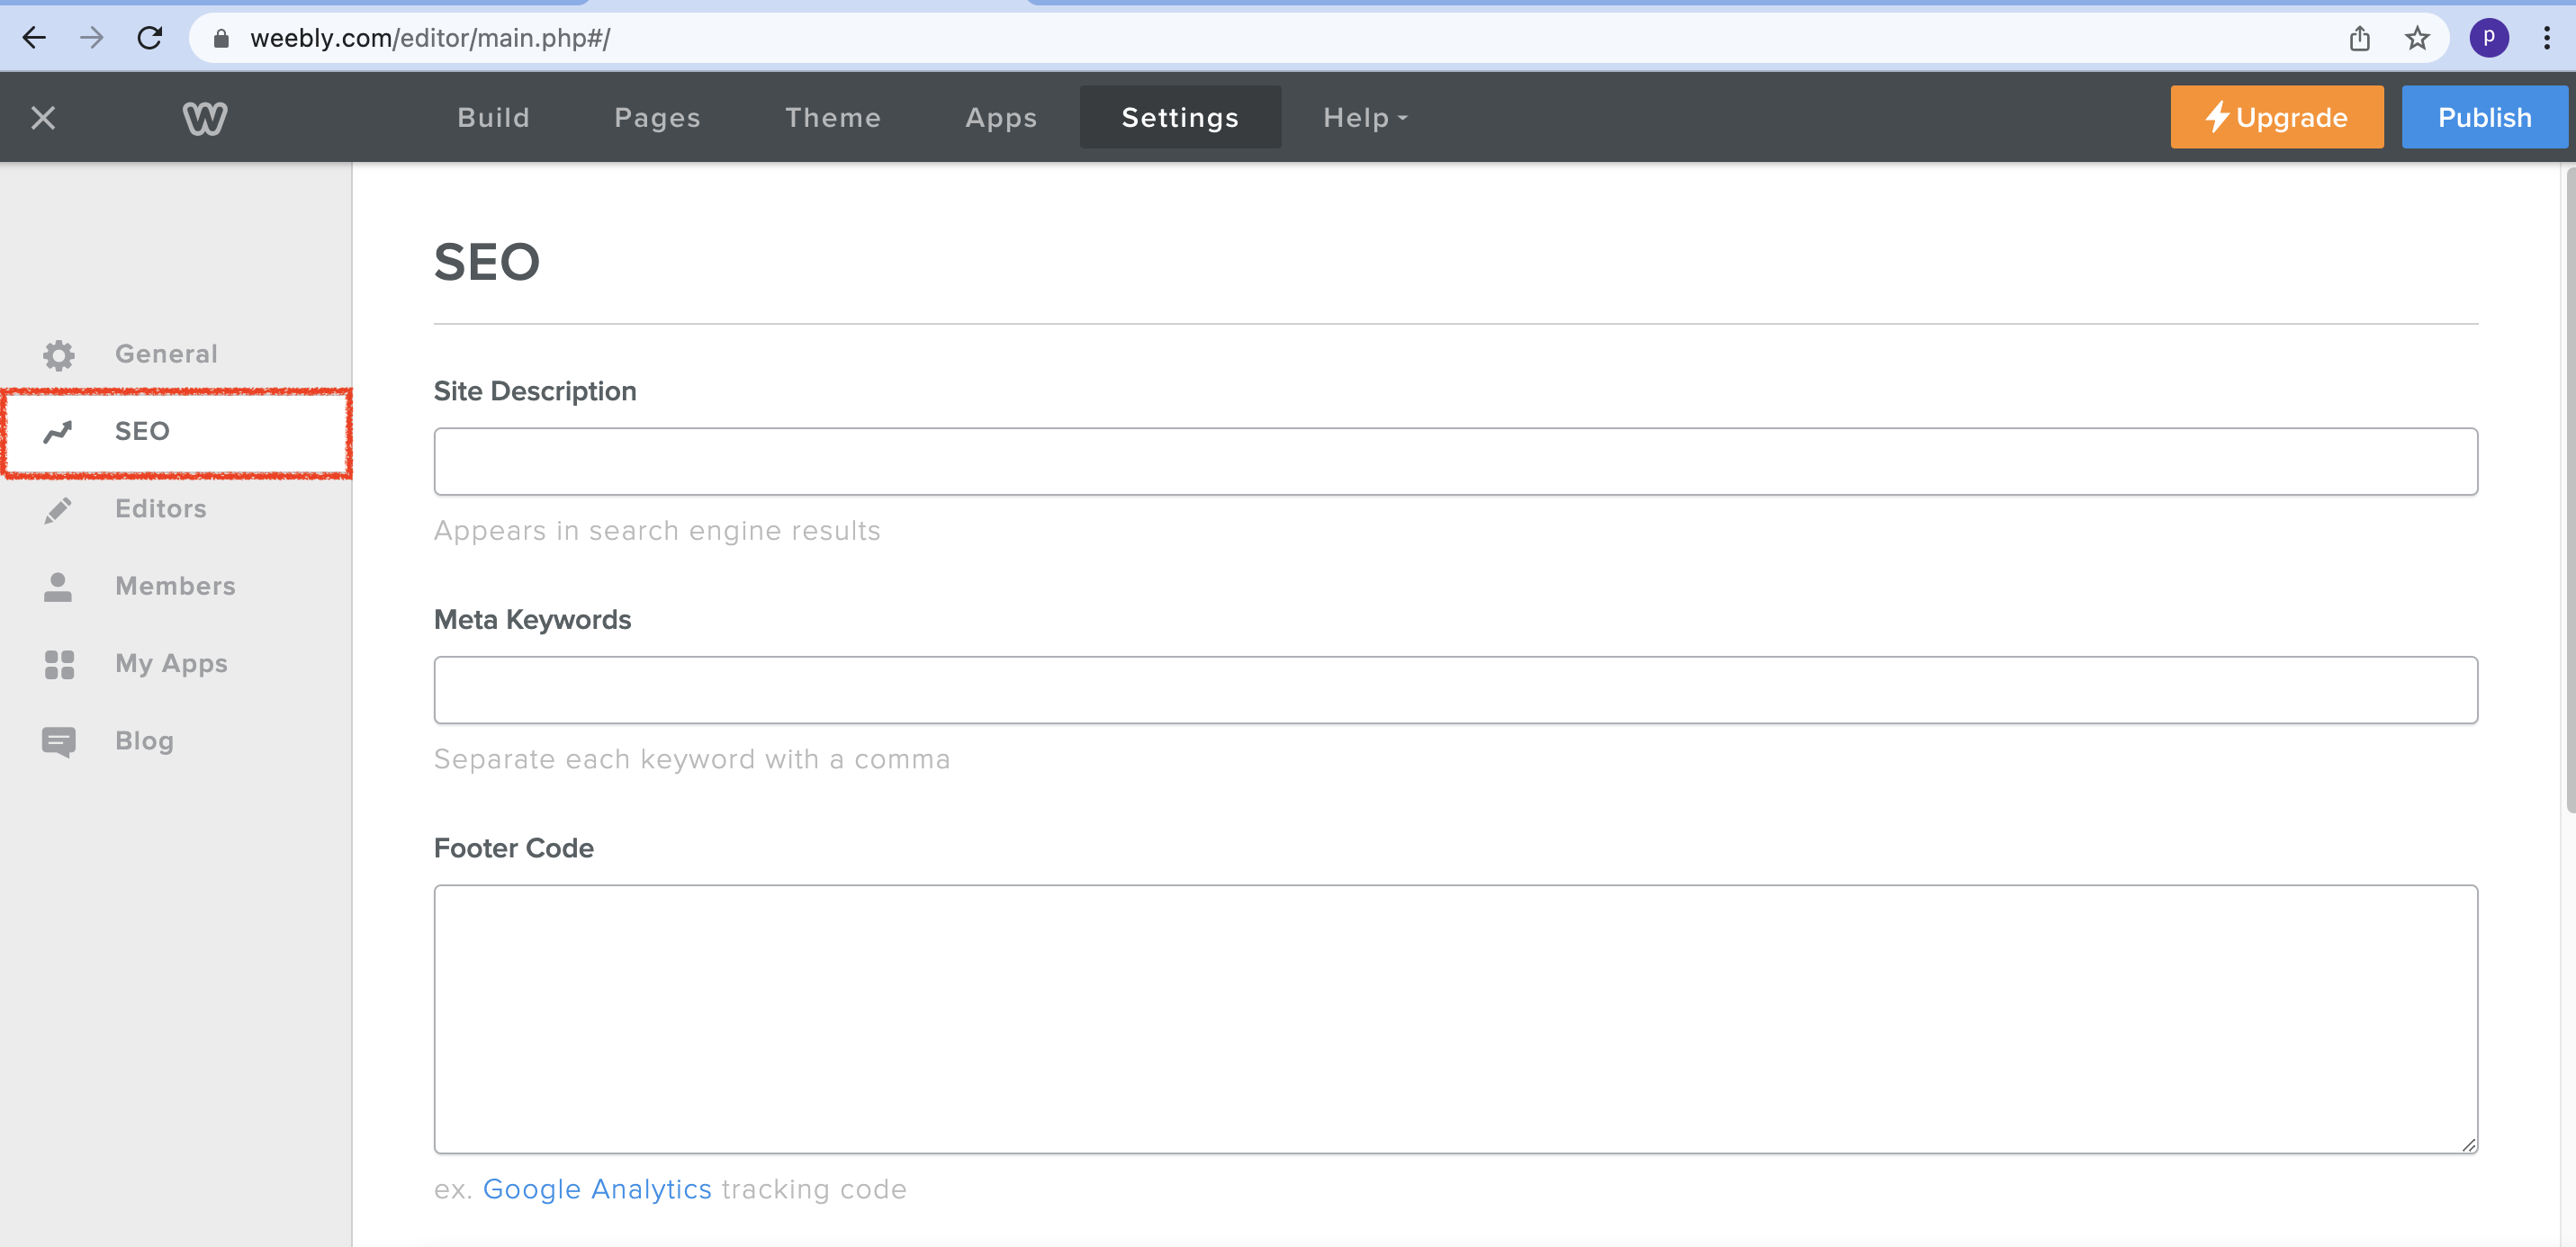Close the editor with the X icon

click(x=43, y=118)
